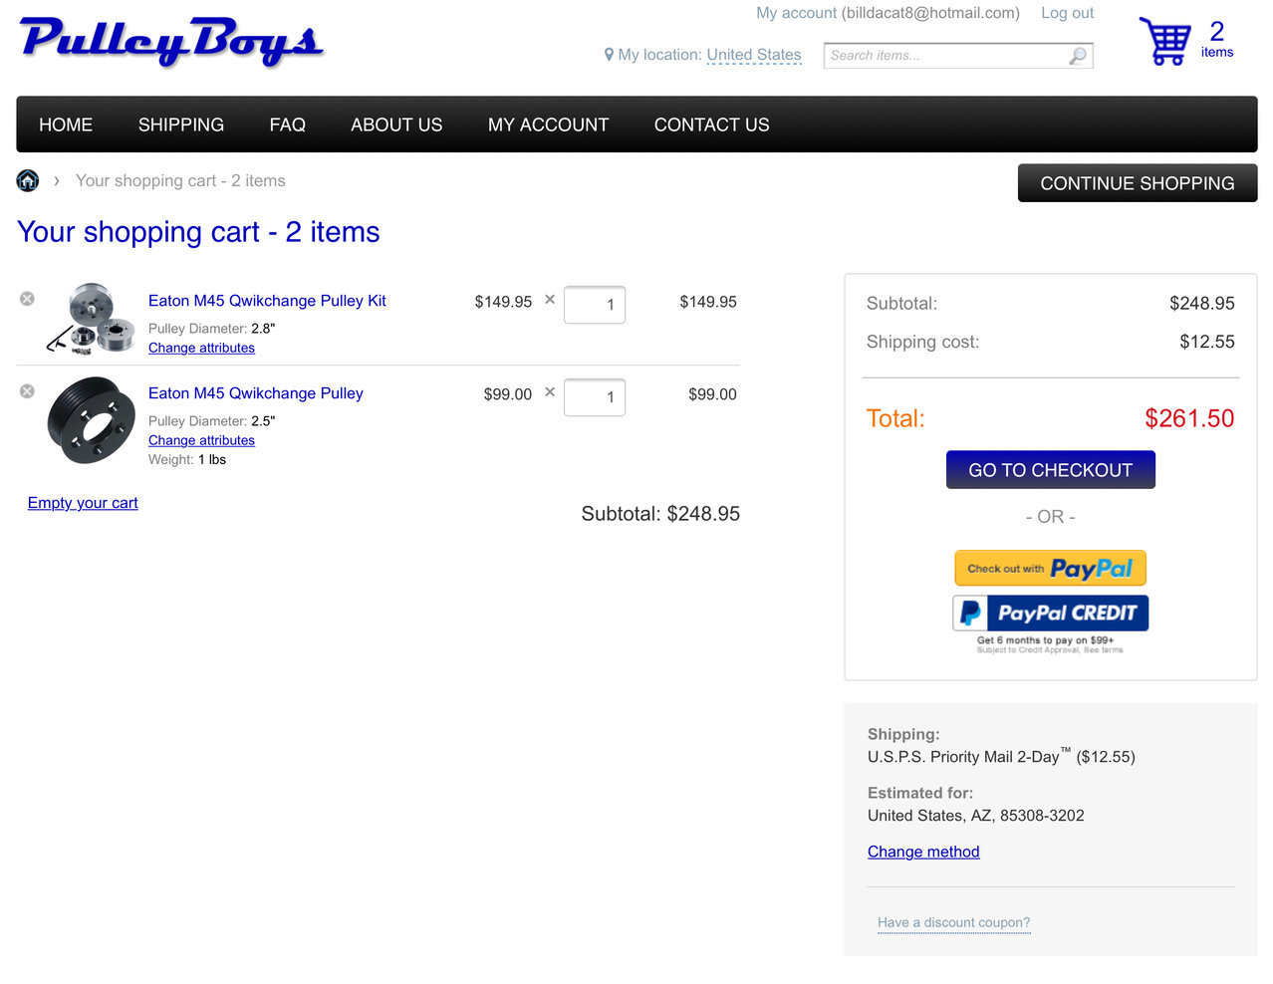This screenshot has width=1273, height=984.
Task: Click the breadcrumb Your shopping cart text
Action: pos(180,180)
